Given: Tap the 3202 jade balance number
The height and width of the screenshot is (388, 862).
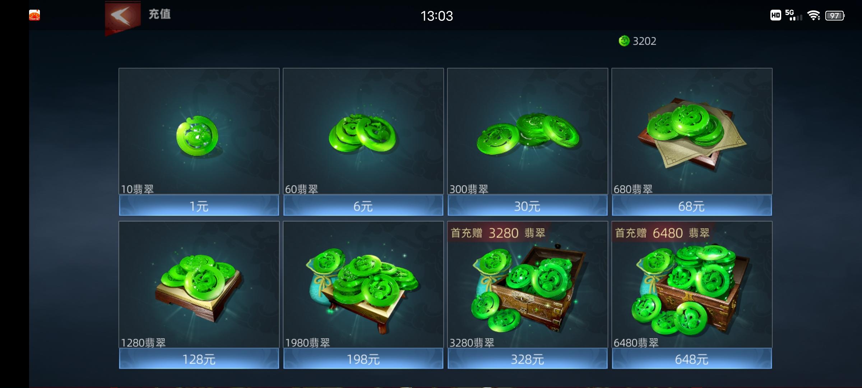Looking at the screenshot, I should (x=644, y=41).
